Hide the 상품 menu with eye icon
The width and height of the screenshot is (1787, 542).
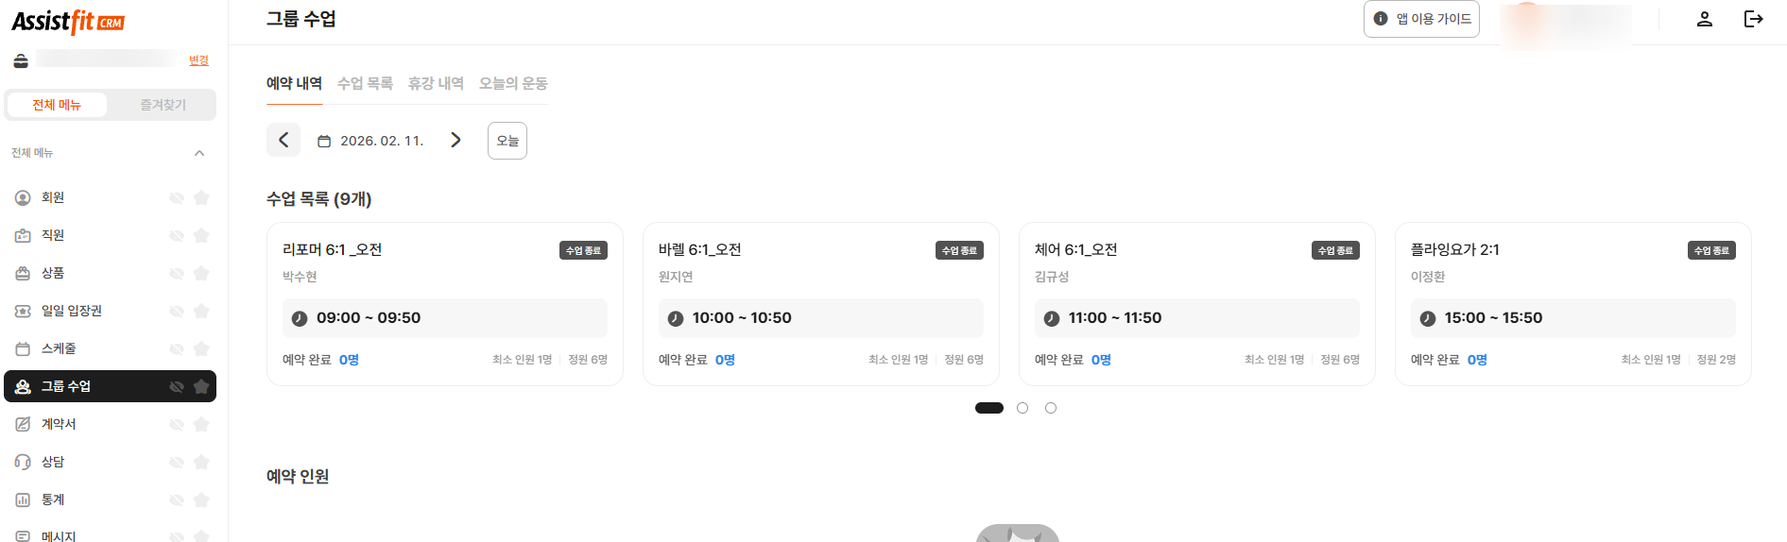click(x=177, y=273)
